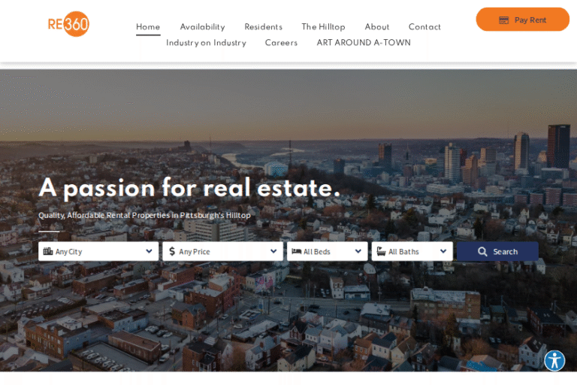The image size is (577, 385).
Task: Open the accessibility widget icon
Action: [x=554, y=360]
